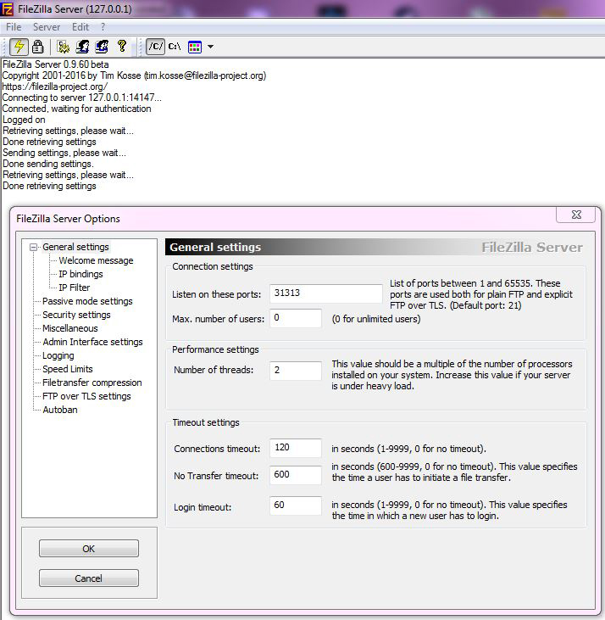605x620 pixels.
Task: Collapse the General settings tree node
Action: point(34,247)
